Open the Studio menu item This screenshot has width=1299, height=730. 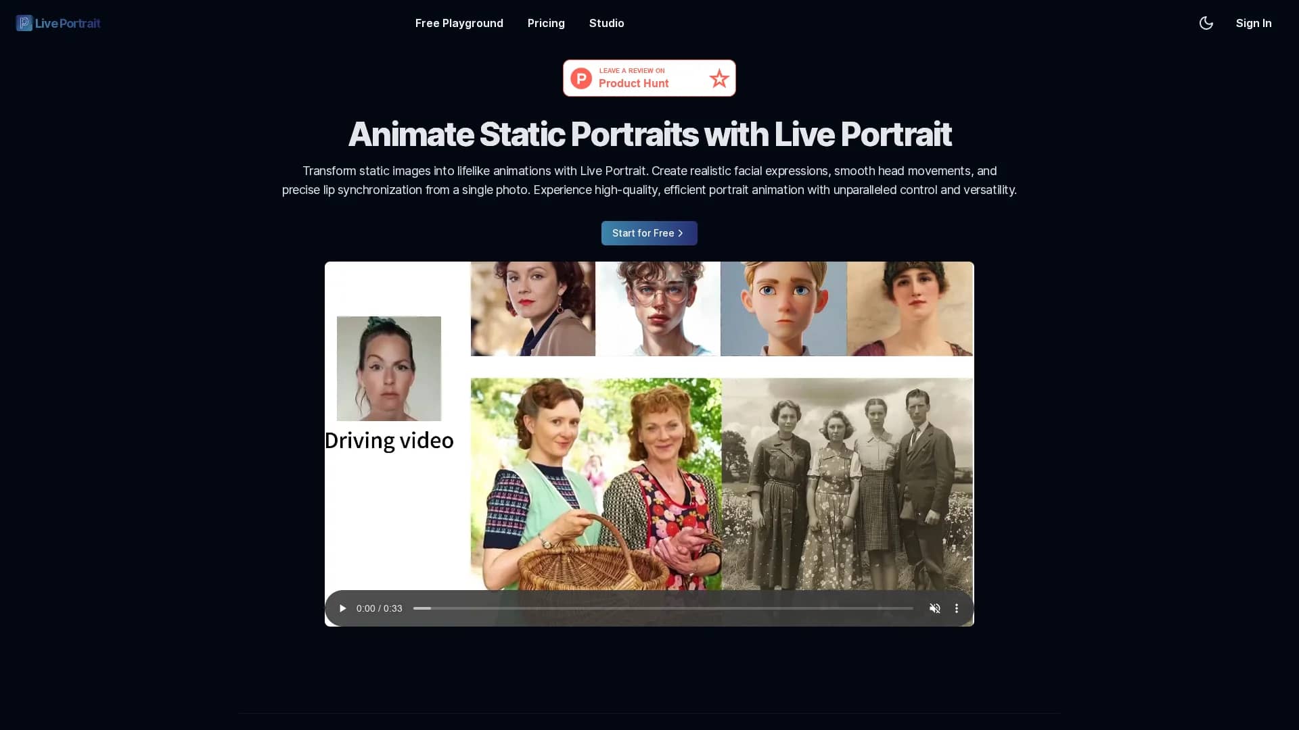point(607,23)
